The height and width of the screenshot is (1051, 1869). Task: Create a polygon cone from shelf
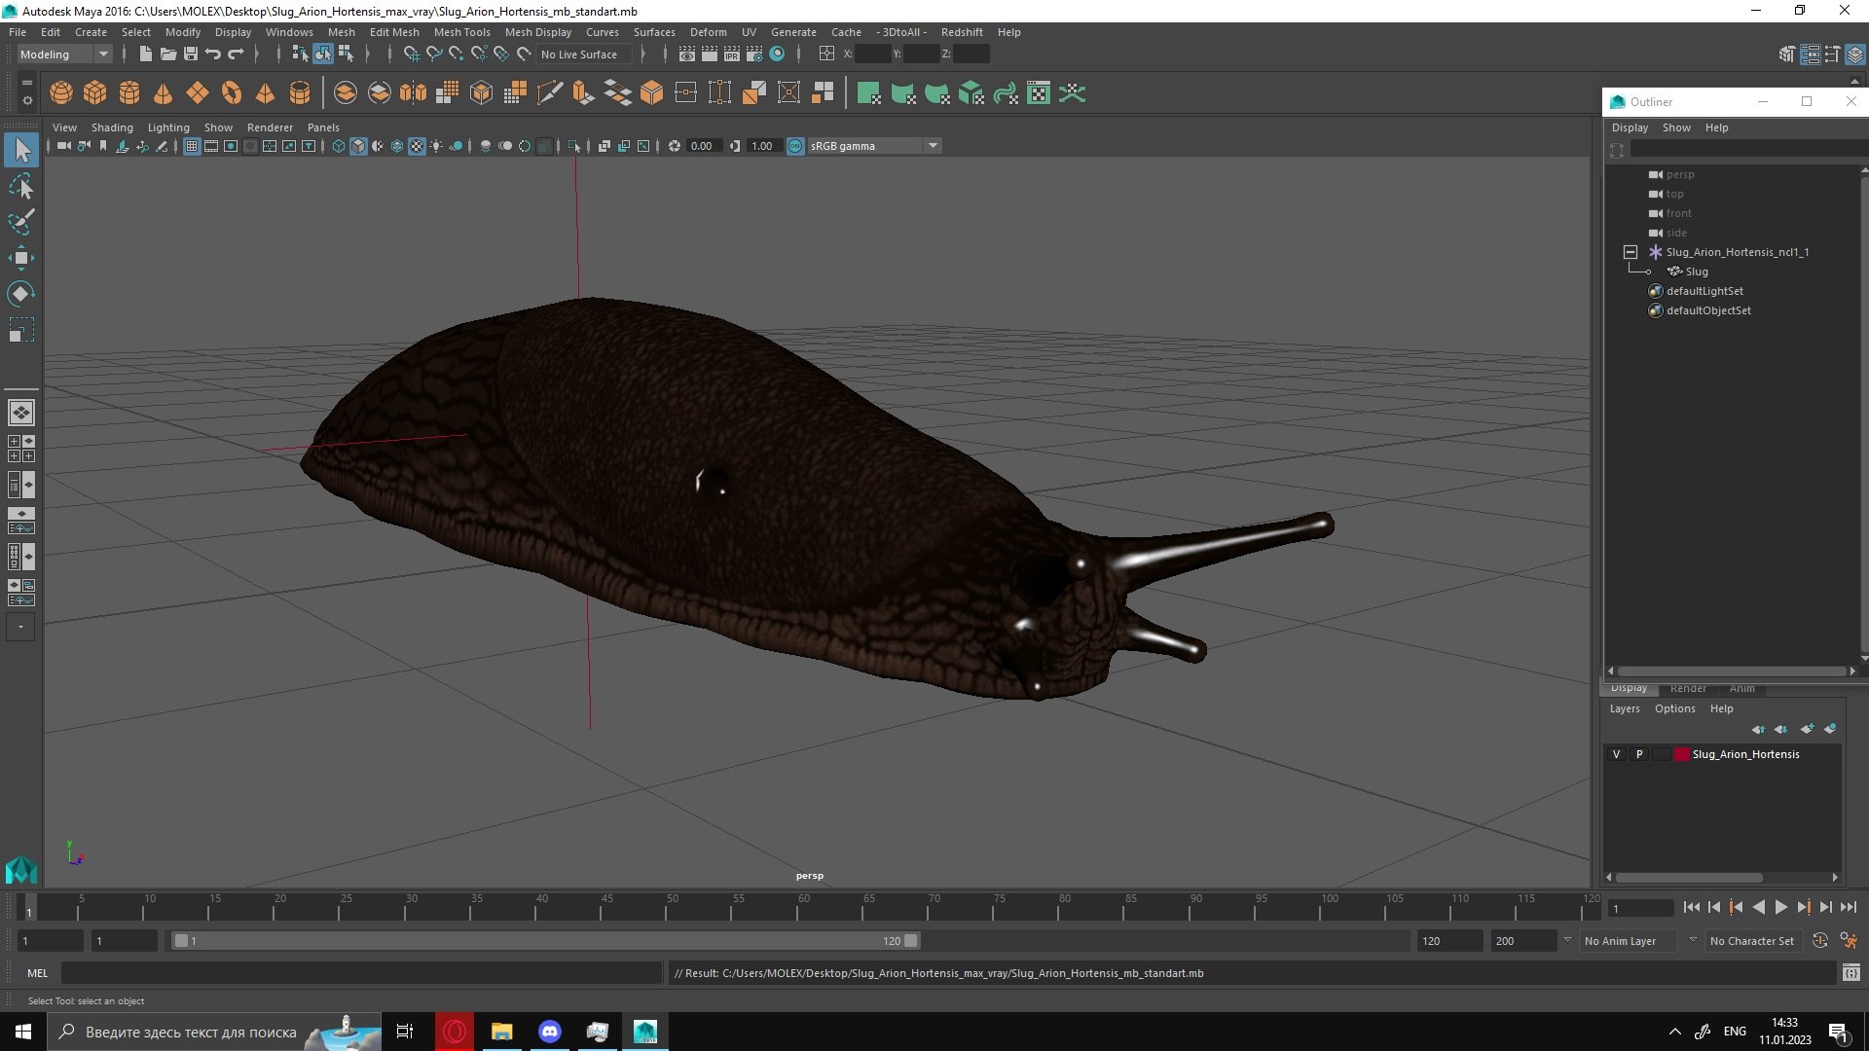coord(164,93)
